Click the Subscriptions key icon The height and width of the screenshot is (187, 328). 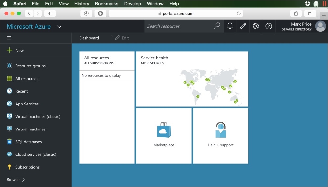(x=10, y=167)
